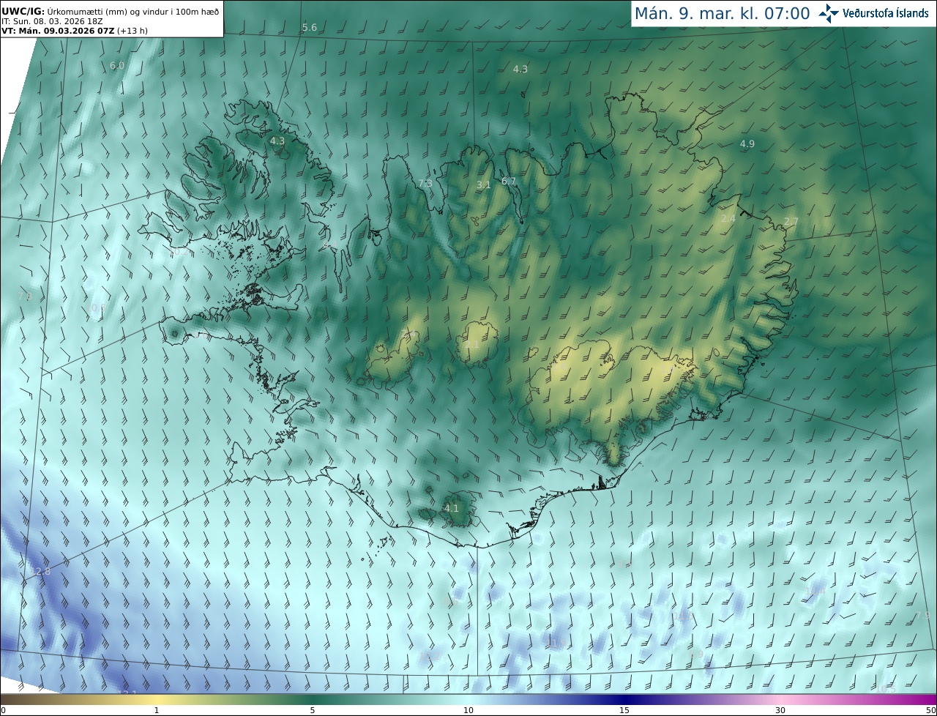
Task: Click the 'Mán. 9. mar. kl. 07:00' timestamp
Action: pos(722,13)
